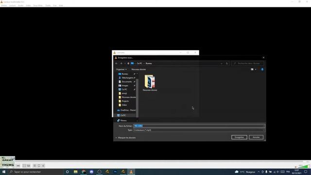Adjust the VLC volume slider

[x=304, y=166]
